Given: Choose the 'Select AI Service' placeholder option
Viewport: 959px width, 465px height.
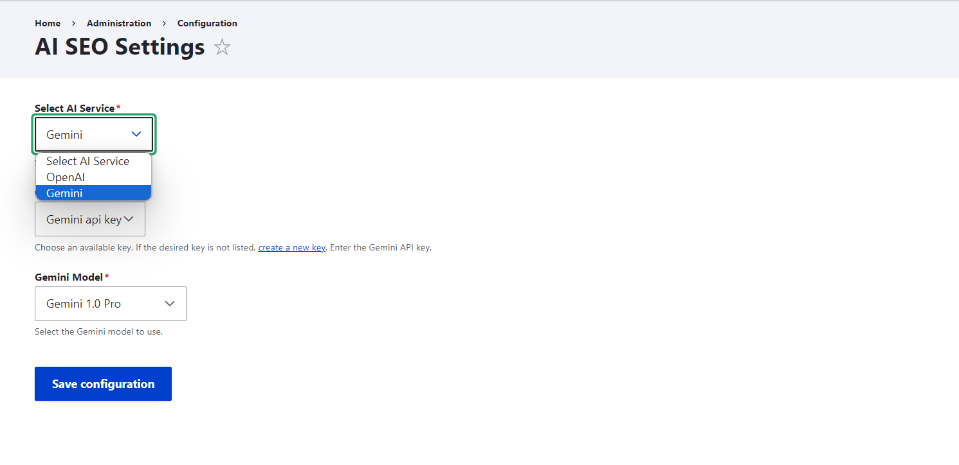Looking at the screenshot, I should [x=94, y=161].
